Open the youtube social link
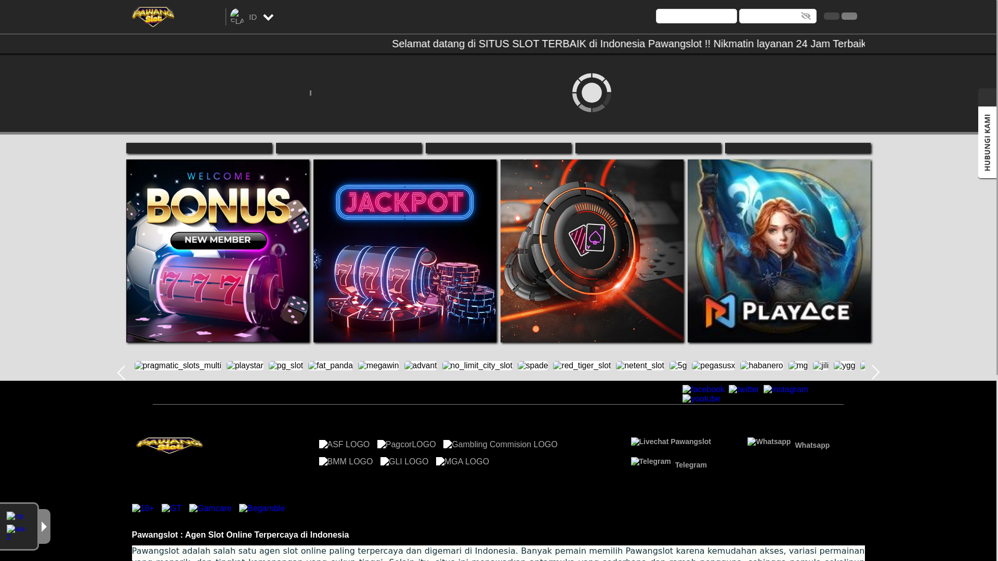Screen dimensions: 998x561 click(x=701, y=399)
